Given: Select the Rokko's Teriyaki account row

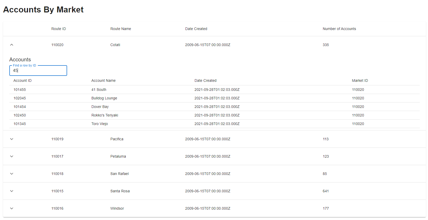Looking at the screenshot, I should tap(105, 115).
